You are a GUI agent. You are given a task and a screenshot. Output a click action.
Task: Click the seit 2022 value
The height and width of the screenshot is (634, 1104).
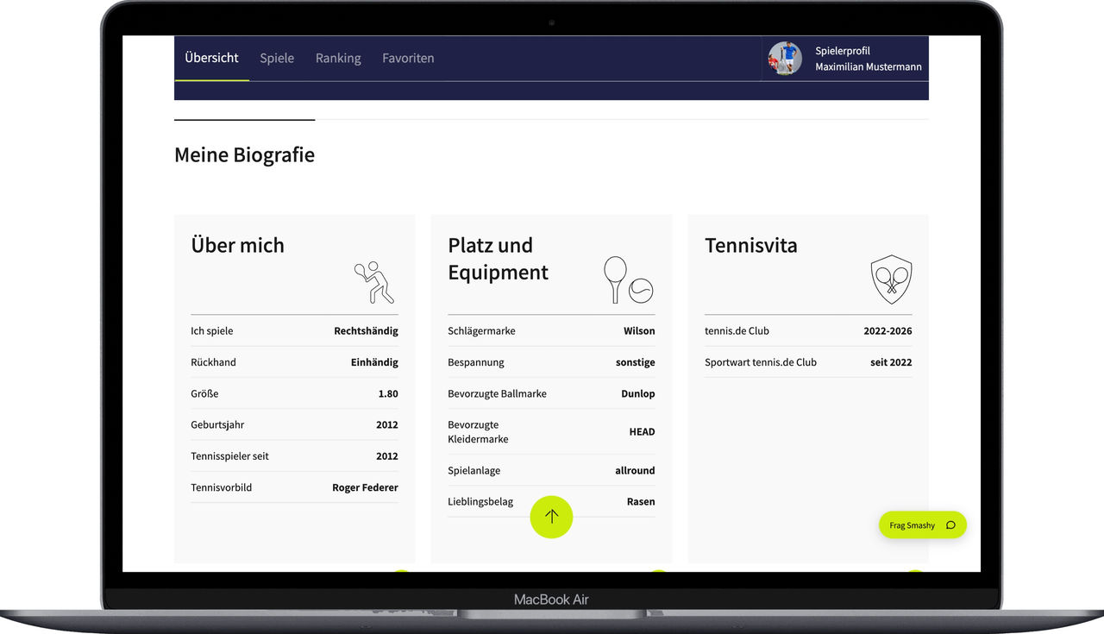tap(891, 362)
